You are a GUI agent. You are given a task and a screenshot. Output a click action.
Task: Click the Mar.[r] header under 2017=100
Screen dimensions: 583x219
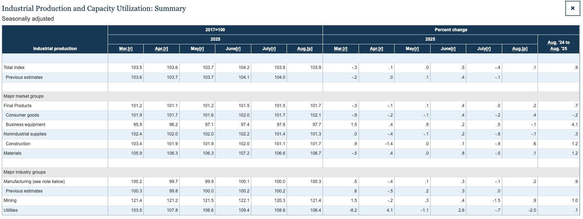coord(126,49)
